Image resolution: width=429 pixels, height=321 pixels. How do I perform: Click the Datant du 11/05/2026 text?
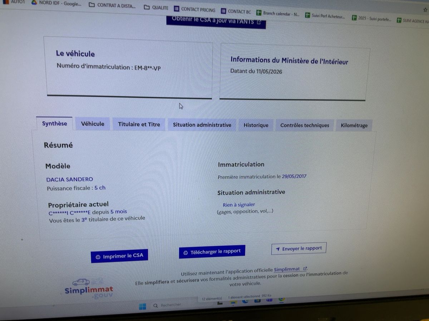point(256,71)
